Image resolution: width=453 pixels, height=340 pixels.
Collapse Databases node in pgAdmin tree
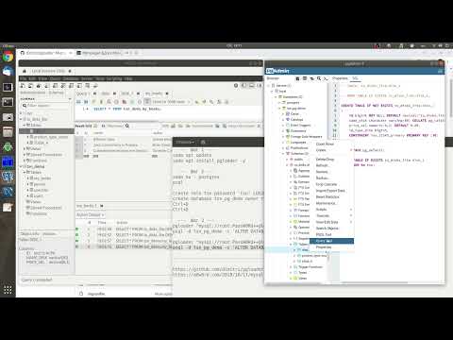point(276,97)
